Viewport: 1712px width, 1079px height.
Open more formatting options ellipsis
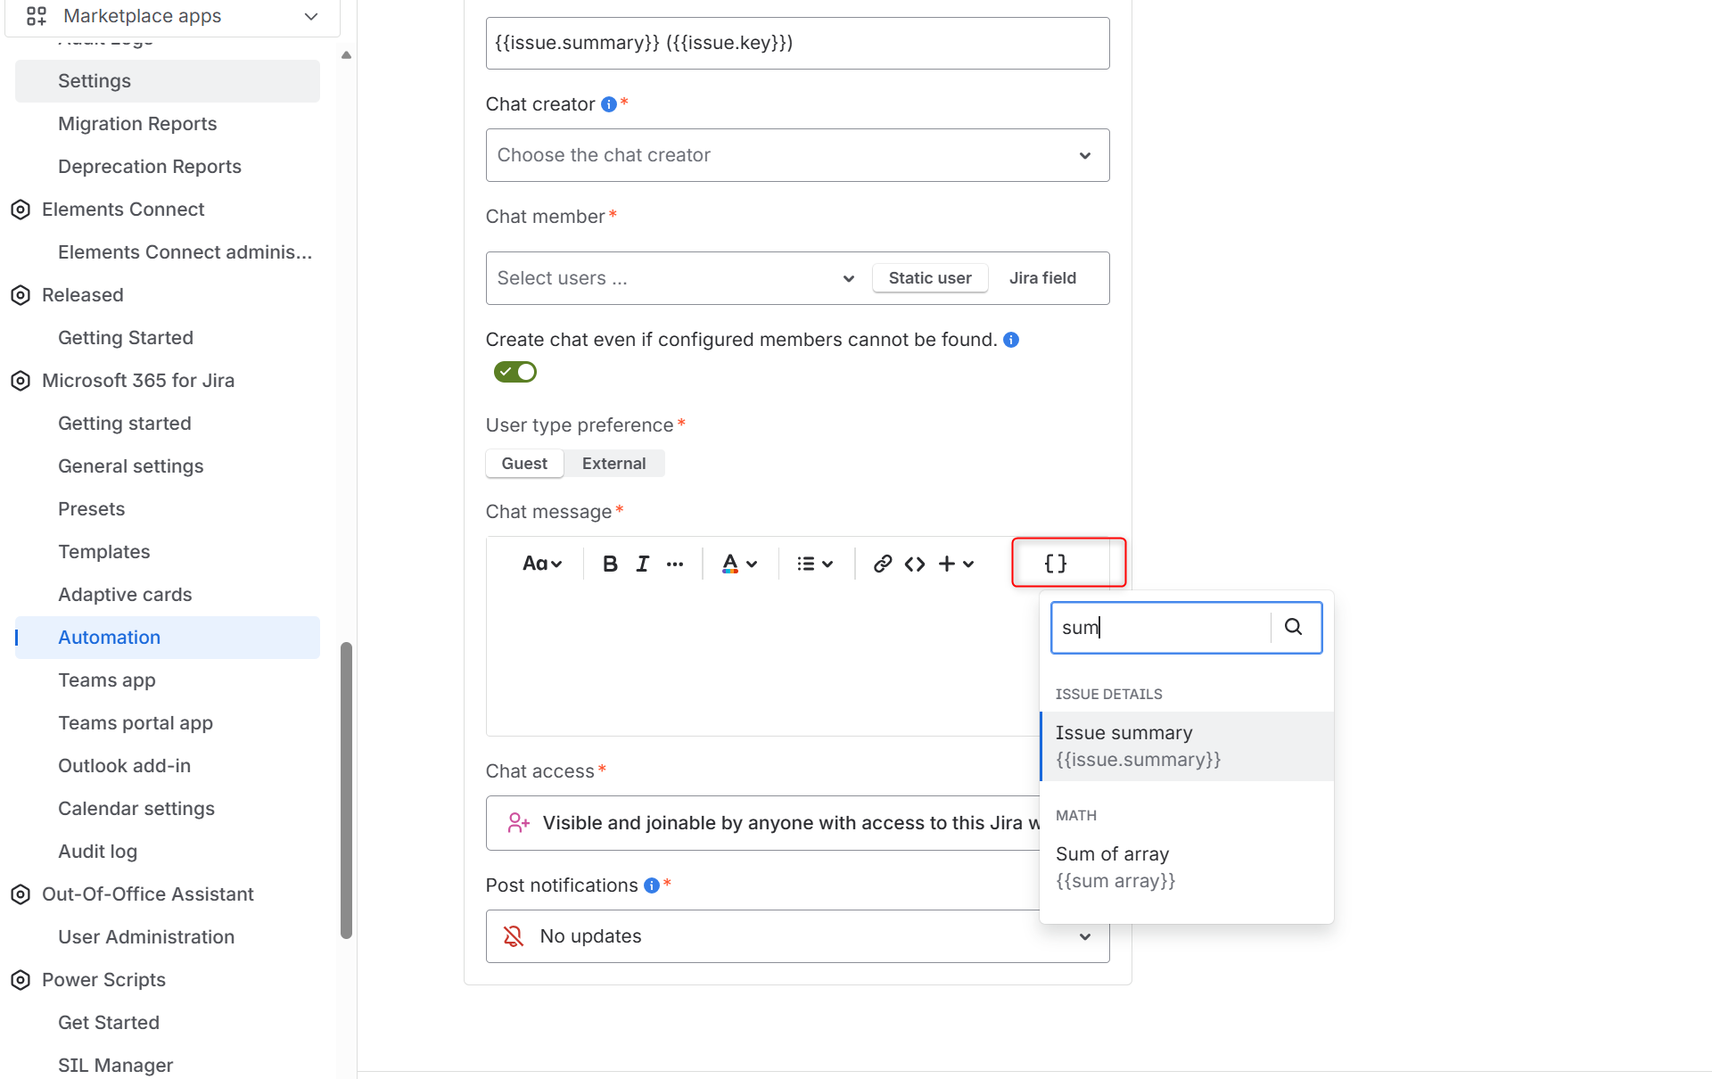tap(675, 564)
